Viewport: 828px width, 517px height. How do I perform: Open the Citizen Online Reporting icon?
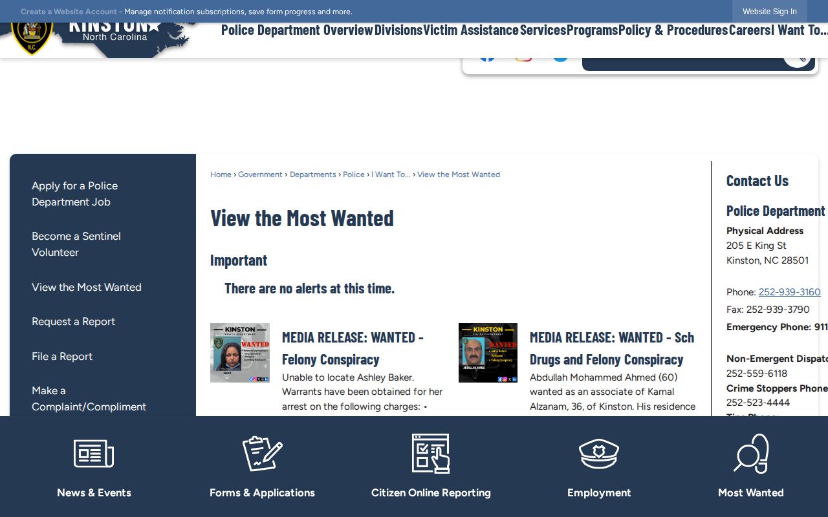(431, 454)
